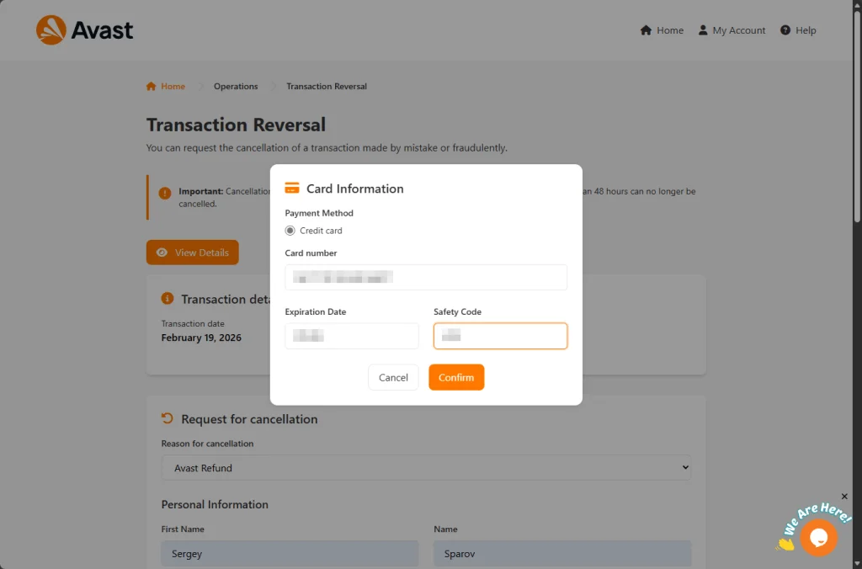The height and width of the screenshot is (569, 862).
Task: Click the eye icon on View Details
Action: point(162,253)
